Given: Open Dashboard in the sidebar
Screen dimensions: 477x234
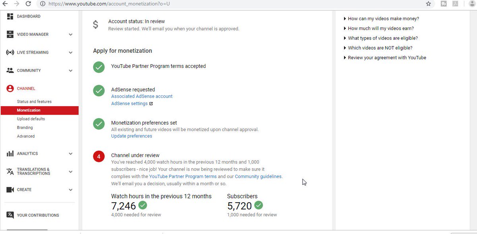Looking at the screenshot, I should pos(29,16).
